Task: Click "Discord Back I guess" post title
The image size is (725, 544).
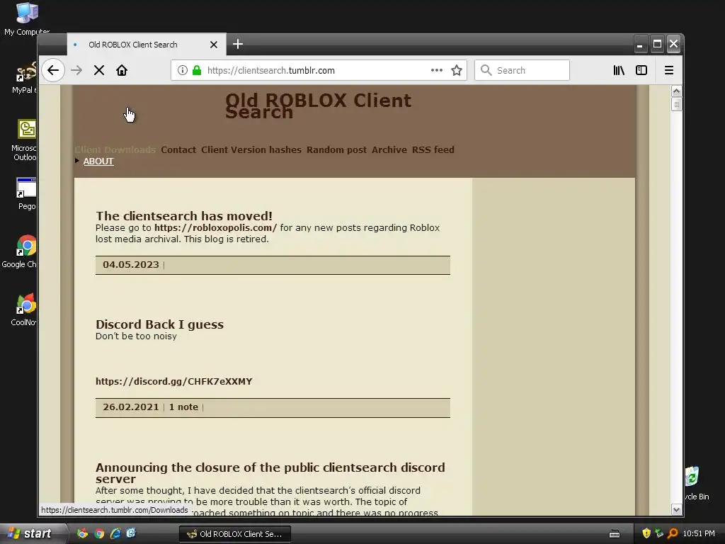Action: pyautogui.click(x=159, y=324)
